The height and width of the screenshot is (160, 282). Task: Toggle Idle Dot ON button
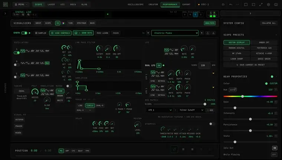tap(275, 148)
